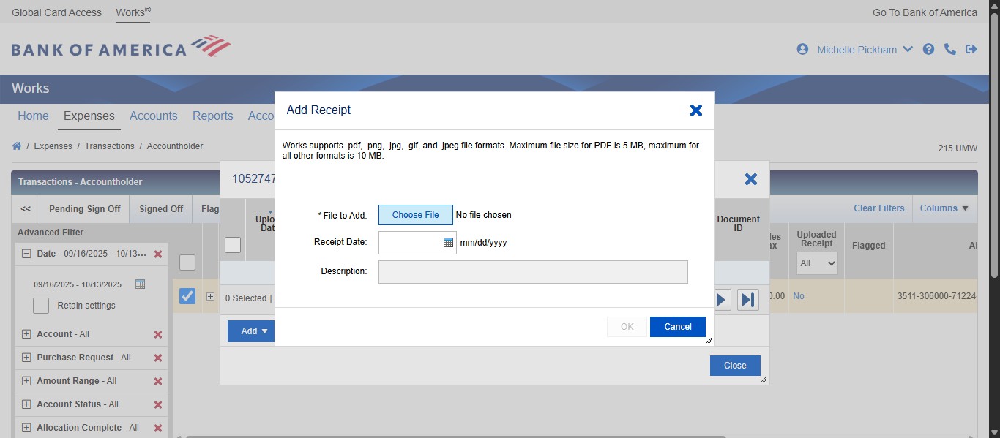
Task: Uncheck the selected transaction row checkbox
Action: click(187, 295)
